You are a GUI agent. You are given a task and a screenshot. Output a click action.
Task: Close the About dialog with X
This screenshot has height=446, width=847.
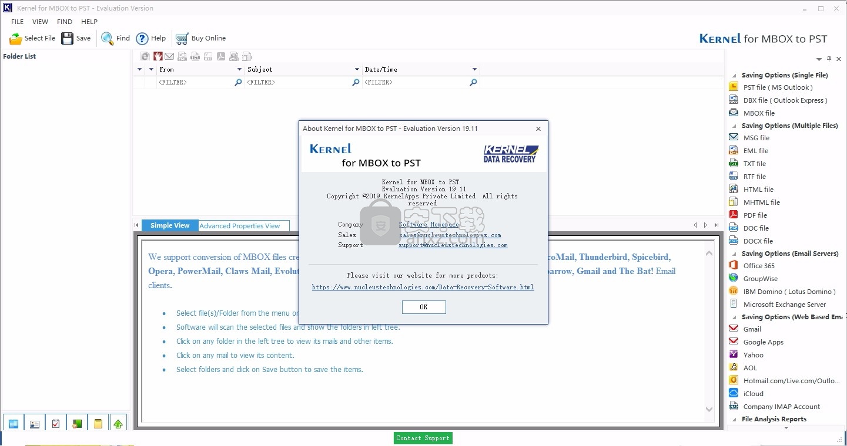coord(538,129)
